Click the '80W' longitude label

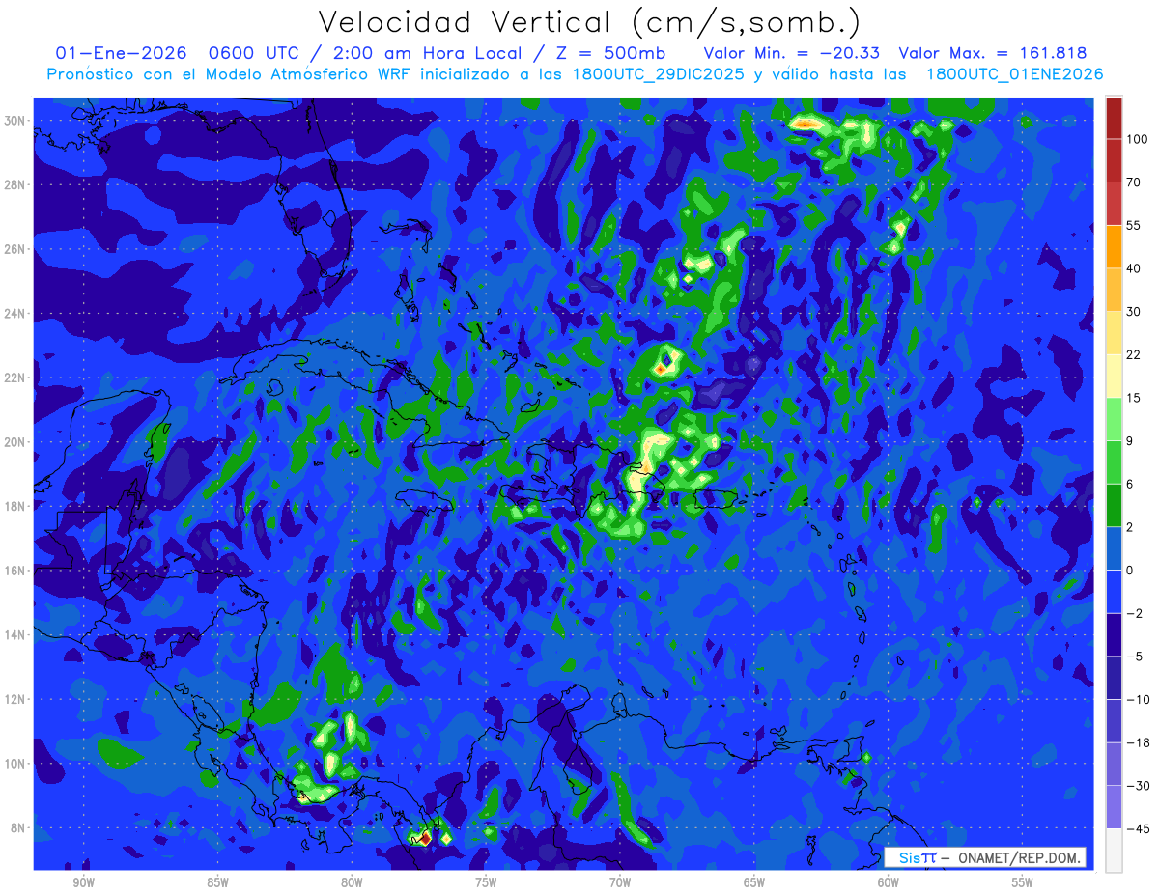(x=352, y=882)
